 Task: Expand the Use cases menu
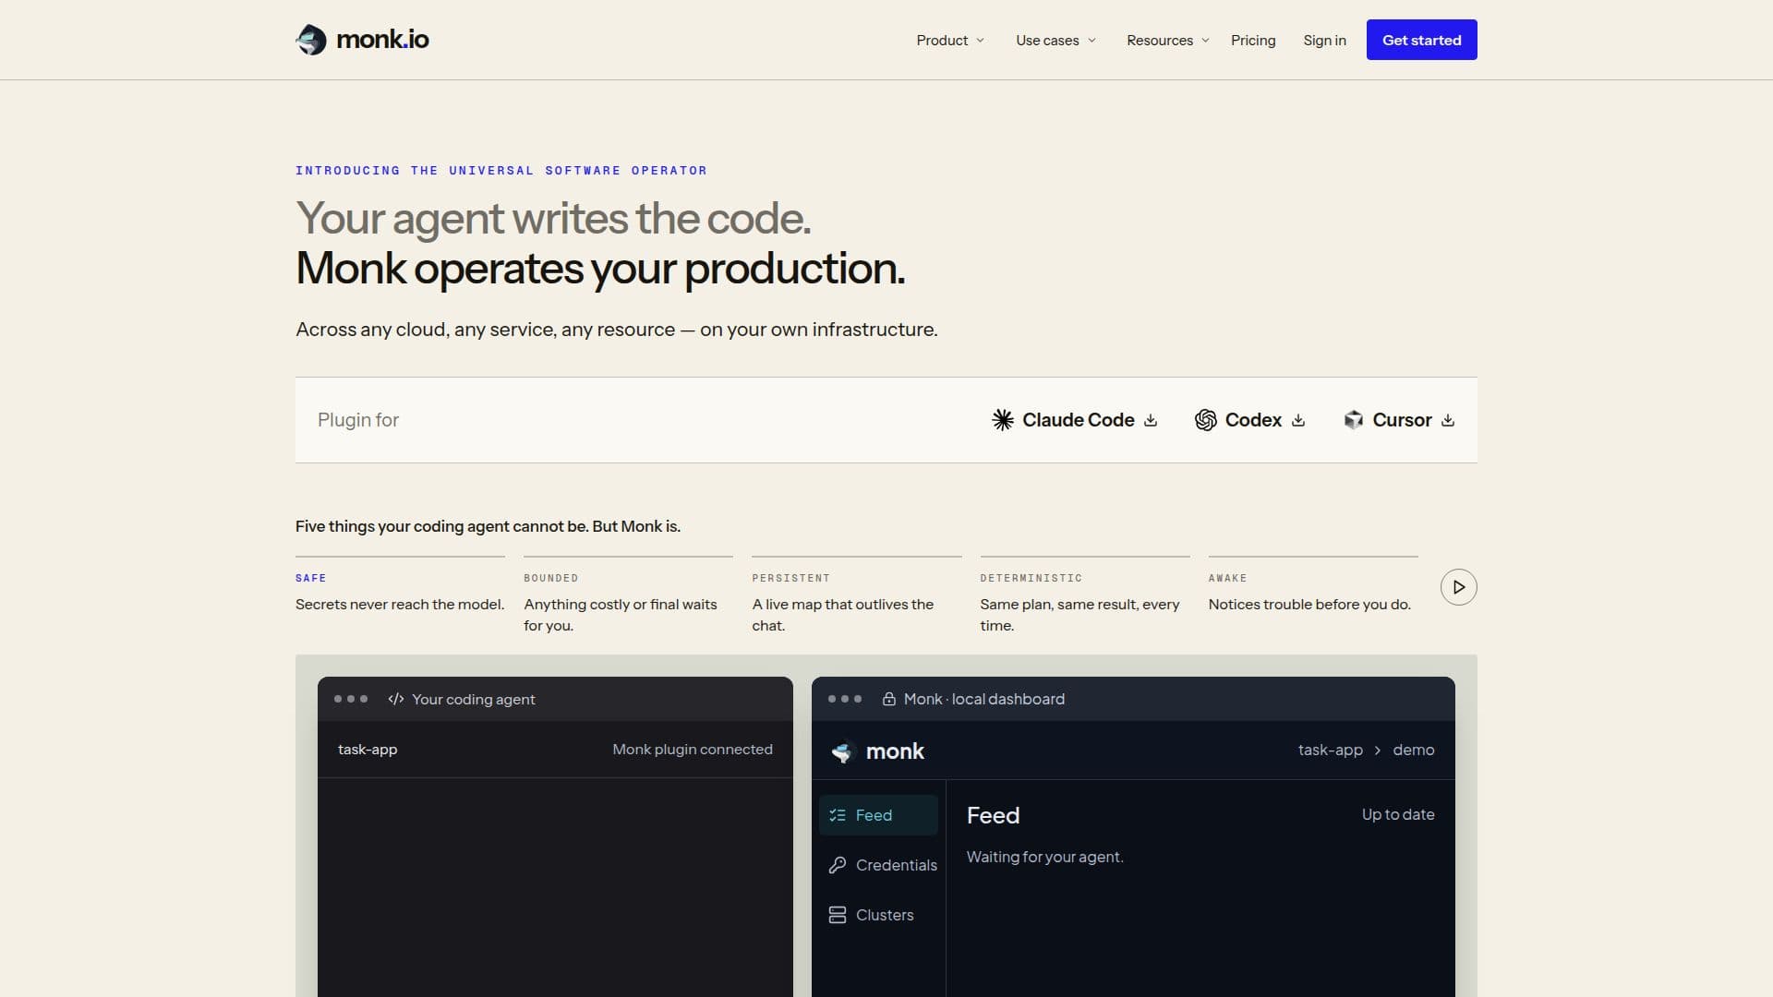1055,41
